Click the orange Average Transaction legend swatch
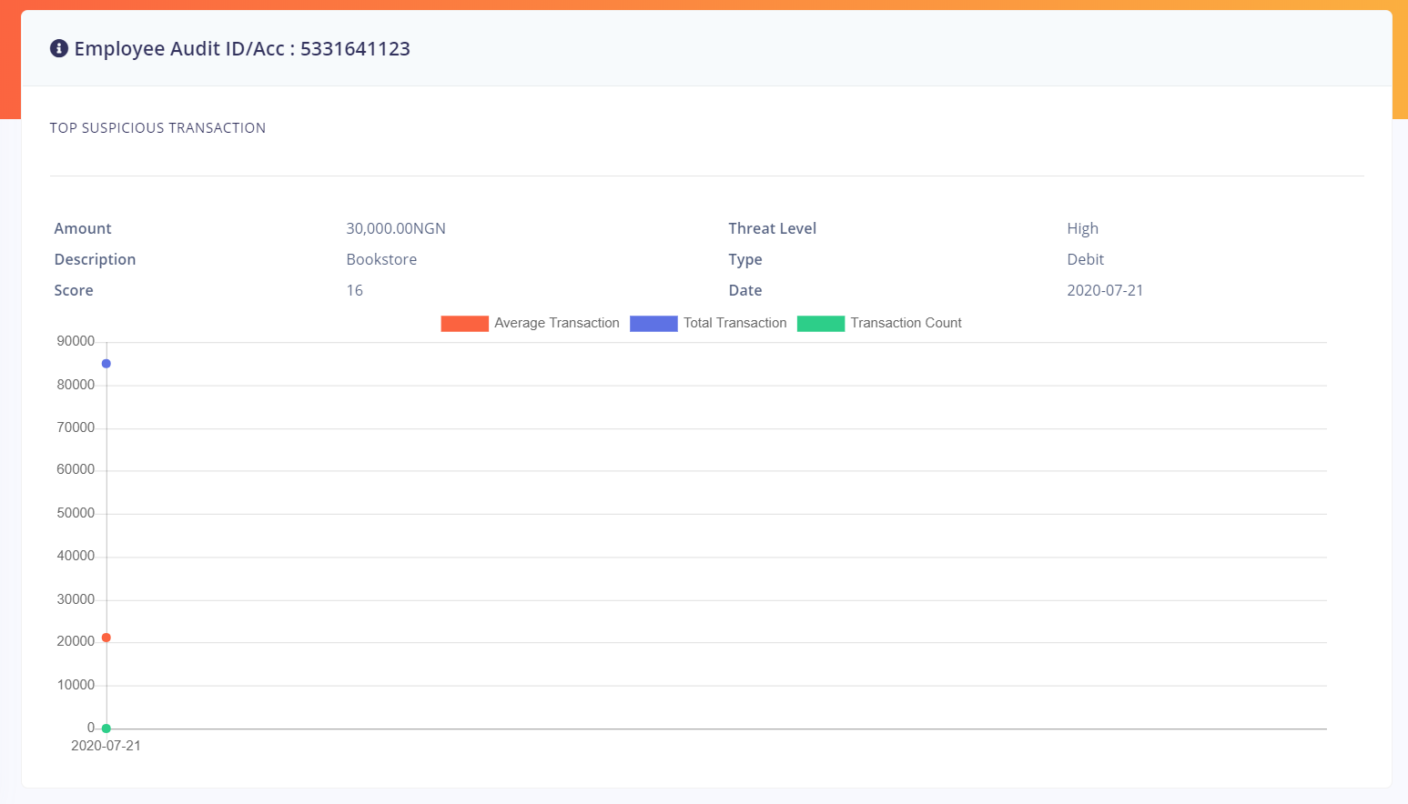 point(464,323)
